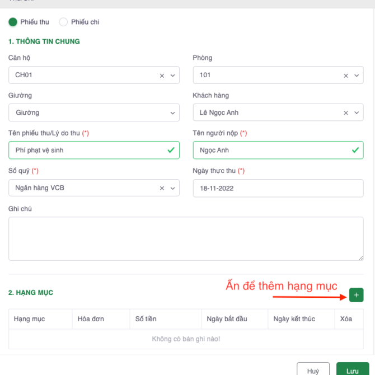Expand the Khách hàng dropdown arrow
The height and width of the screenshot is (375, 375).
[357, 113]
